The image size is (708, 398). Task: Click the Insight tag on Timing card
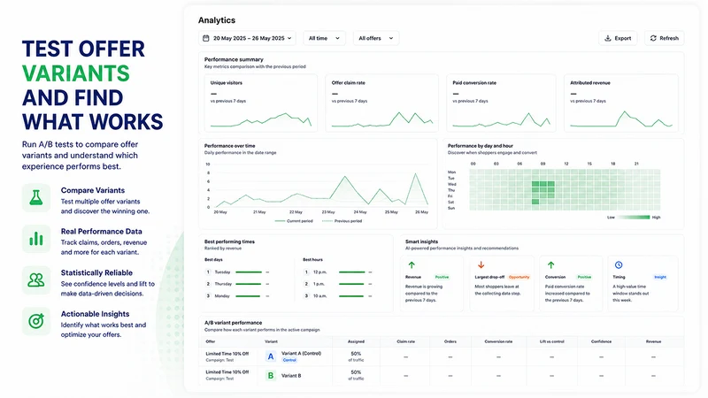(660, 277)
